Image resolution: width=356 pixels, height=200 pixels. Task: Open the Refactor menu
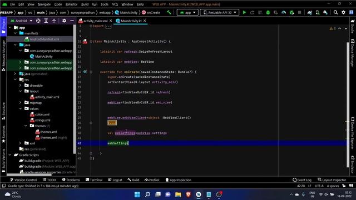(x=72, y=4)
